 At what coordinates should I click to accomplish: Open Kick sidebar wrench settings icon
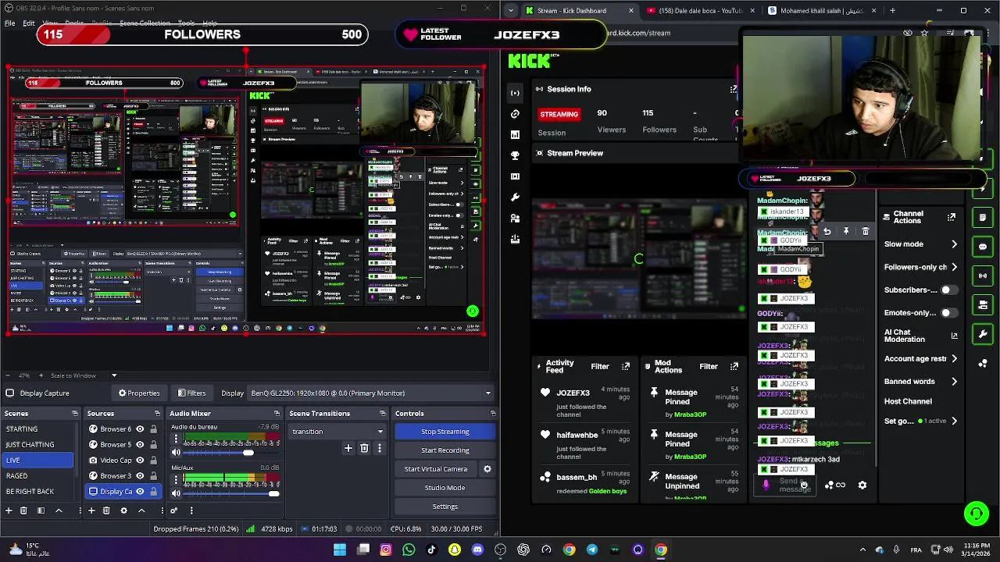pyautogui.click(x=515, y=197)
